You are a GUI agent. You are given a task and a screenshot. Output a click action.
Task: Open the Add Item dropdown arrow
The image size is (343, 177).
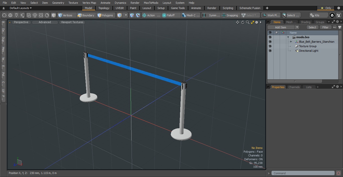click(x=297, y=27)
